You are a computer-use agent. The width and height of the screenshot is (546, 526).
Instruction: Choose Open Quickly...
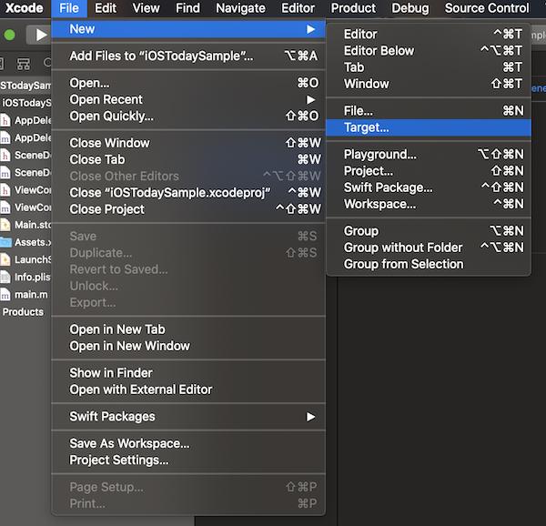click(188, 116)
